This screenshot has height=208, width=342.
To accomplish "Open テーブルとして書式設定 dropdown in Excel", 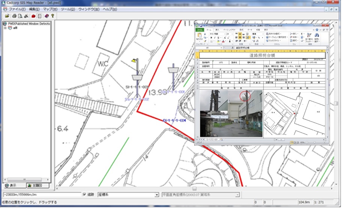I will 277,37.
